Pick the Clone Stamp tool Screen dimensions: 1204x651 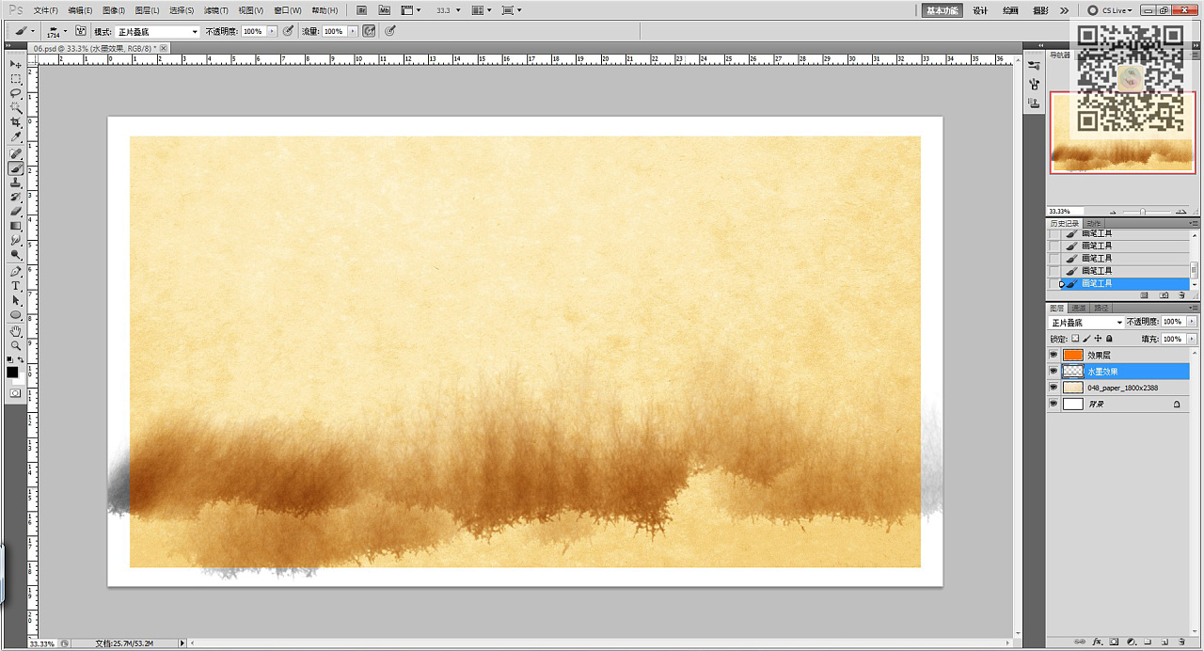click(x=16, y=183)
